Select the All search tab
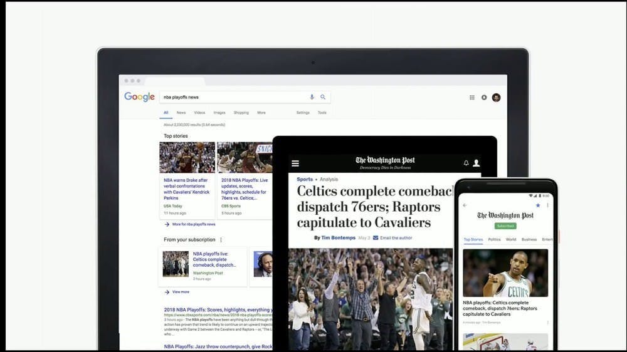Viewport: 627px width, 352px height. 166,113
